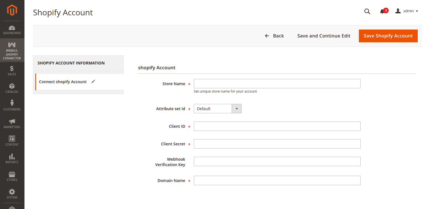
Task: Open the Dashboard sidebar item
Action: coord(12,30)
